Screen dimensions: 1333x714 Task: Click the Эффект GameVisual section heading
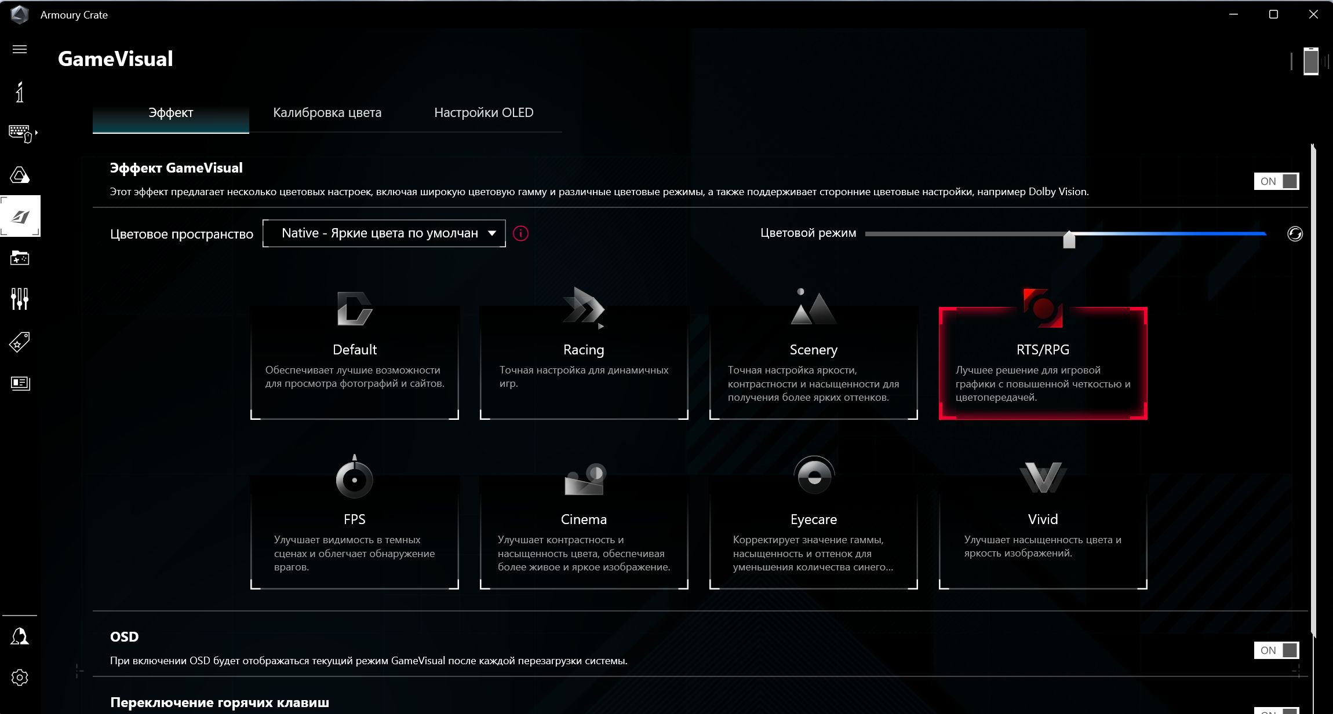tap(176, 168)
